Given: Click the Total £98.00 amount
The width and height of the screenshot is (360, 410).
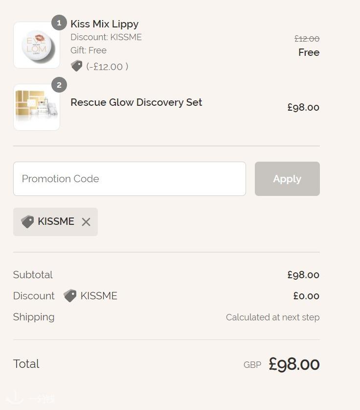Looking at the screenshot, I should (294, 364).
